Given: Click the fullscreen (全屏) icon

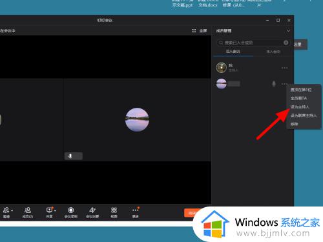Looking at the screenshot, I should click(x=194, y=31).
